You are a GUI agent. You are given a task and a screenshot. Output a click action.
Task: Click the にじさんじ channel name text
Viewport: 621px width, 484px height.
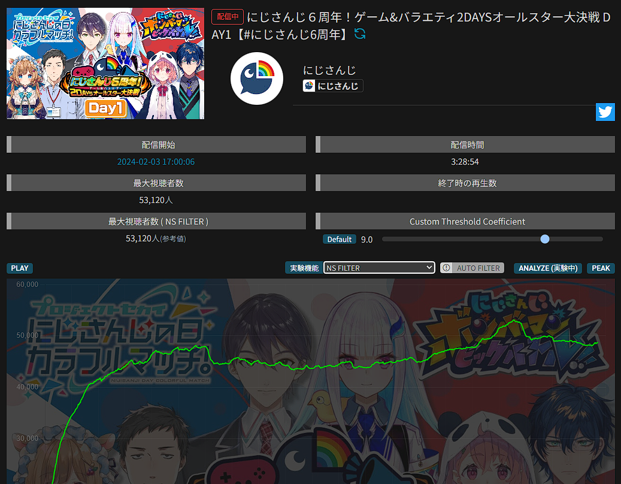tap(329, 70)
